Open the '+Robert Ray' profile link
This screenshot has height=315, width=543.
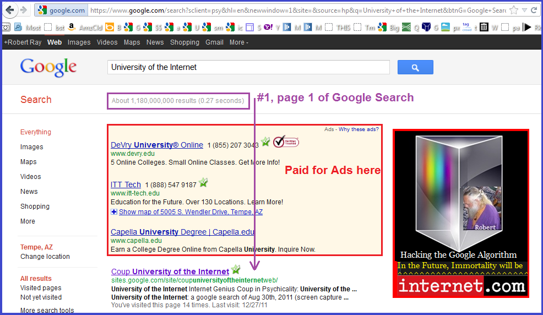click(23, 42)
